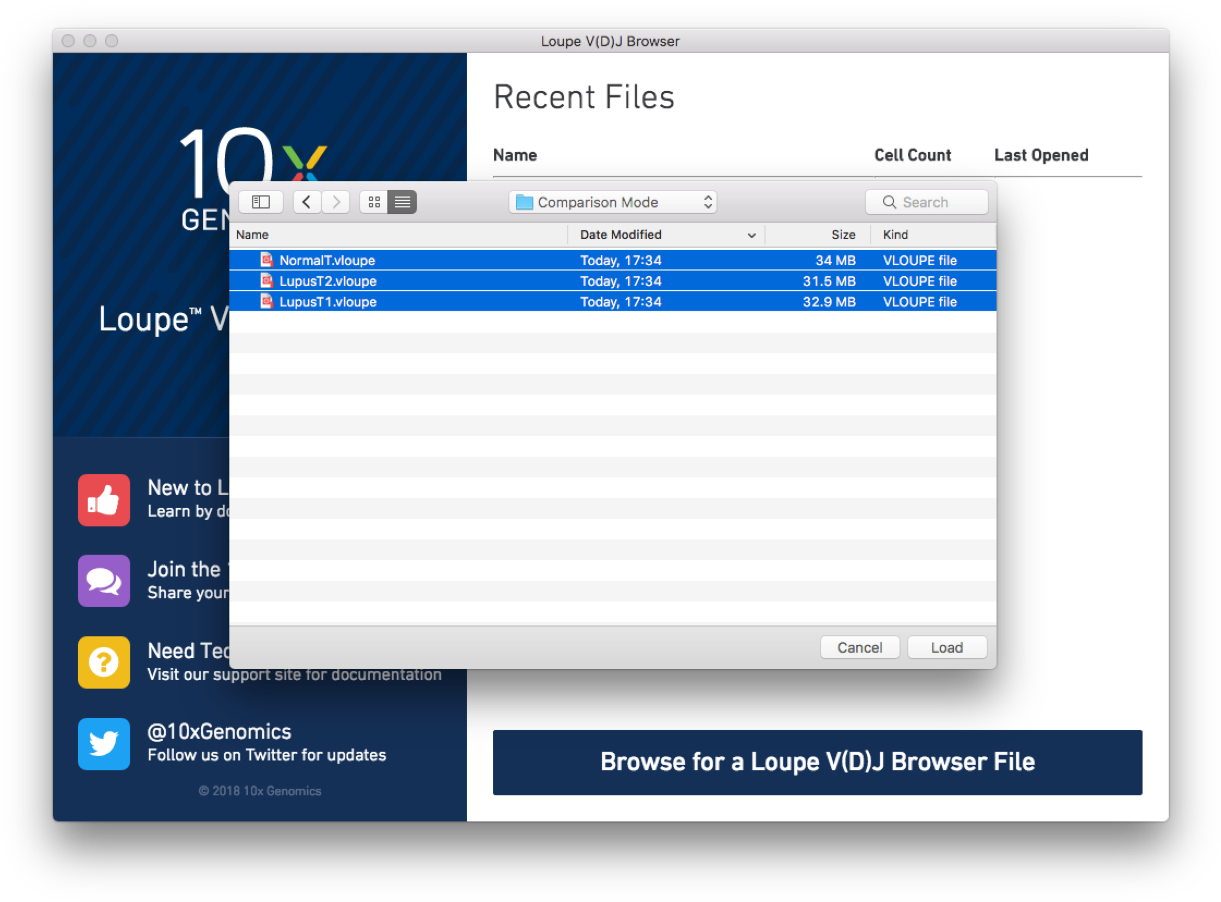Click the thumbs-up New to Loupe icon
The image size is (1221, 902).
coord(104,500)
